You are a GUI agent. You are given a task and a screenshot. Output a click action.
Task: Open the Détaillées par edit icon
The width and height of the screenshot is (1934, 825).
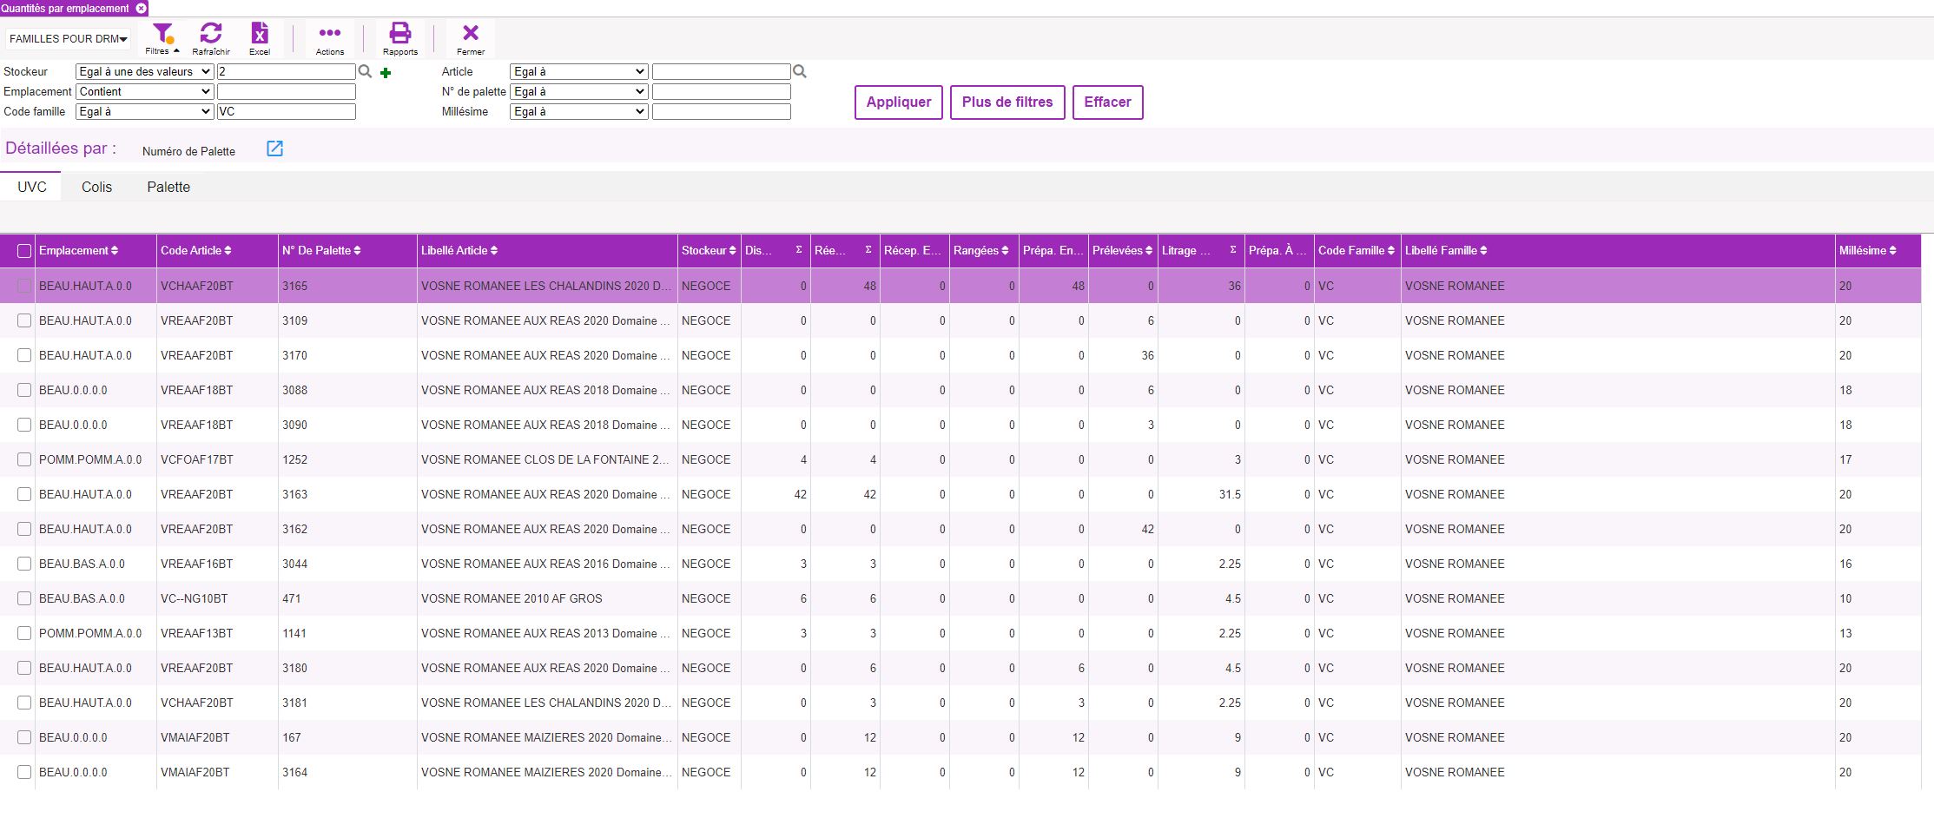(x=274, y=148)
